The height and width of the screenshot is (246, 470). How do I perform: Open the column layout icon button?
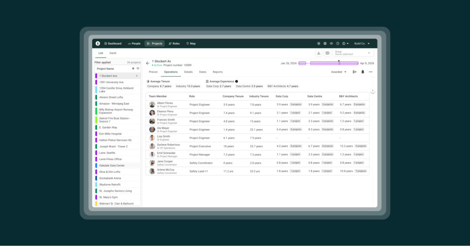(x=327, y=53)
